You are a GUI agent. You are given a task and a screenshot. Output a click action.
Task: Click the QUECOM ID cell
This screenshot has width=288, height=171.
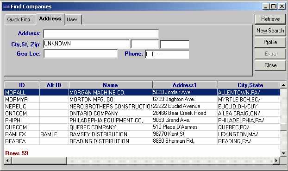[22, 127]
